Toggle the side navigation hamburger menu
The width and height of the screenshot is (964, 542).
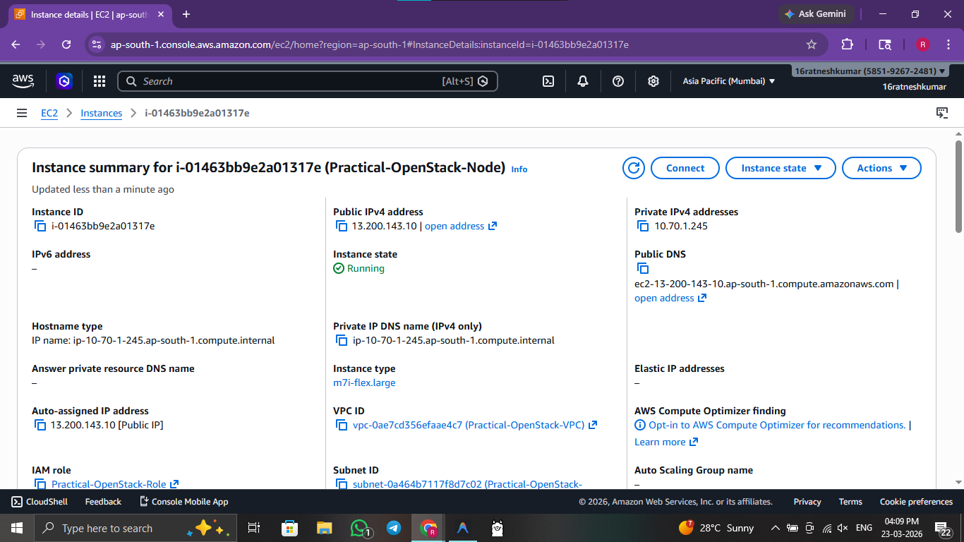tap(22, 113)
